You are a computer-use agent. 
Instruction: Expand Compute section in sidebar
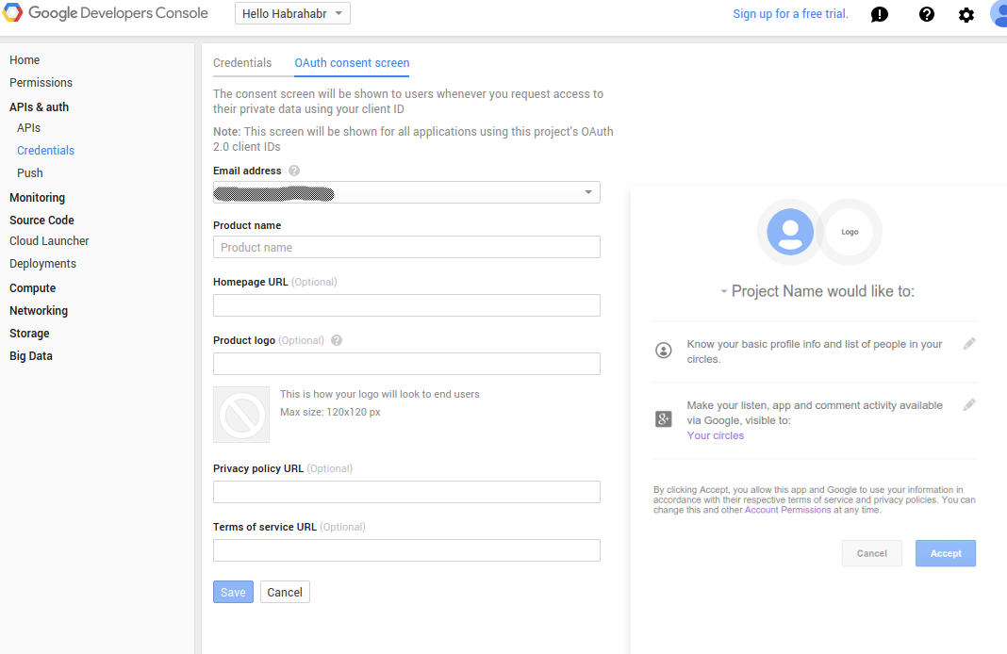(33, 288)
